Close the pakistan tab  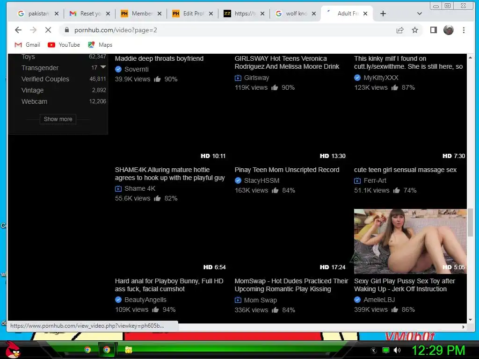coord(57,14)
